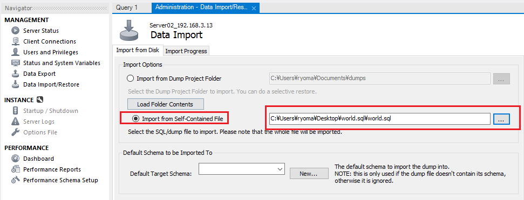Open Status and System Variables
This screenshot has height=200, width=524.
[62, 63]
